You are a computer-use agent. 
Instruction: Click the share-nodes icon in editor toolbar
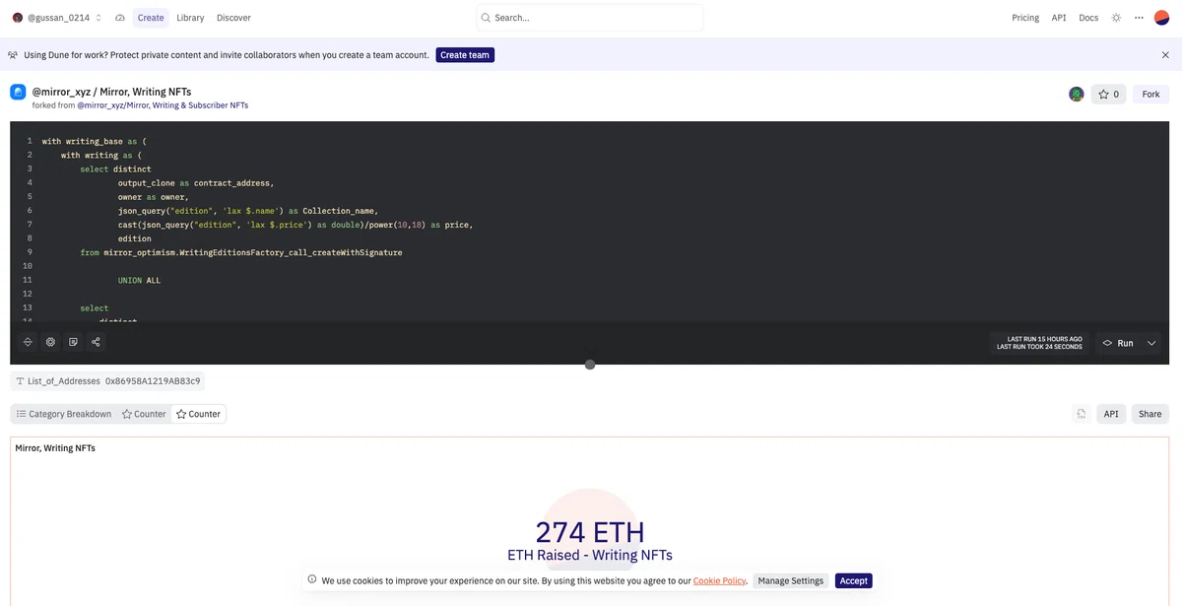(96, 342)
